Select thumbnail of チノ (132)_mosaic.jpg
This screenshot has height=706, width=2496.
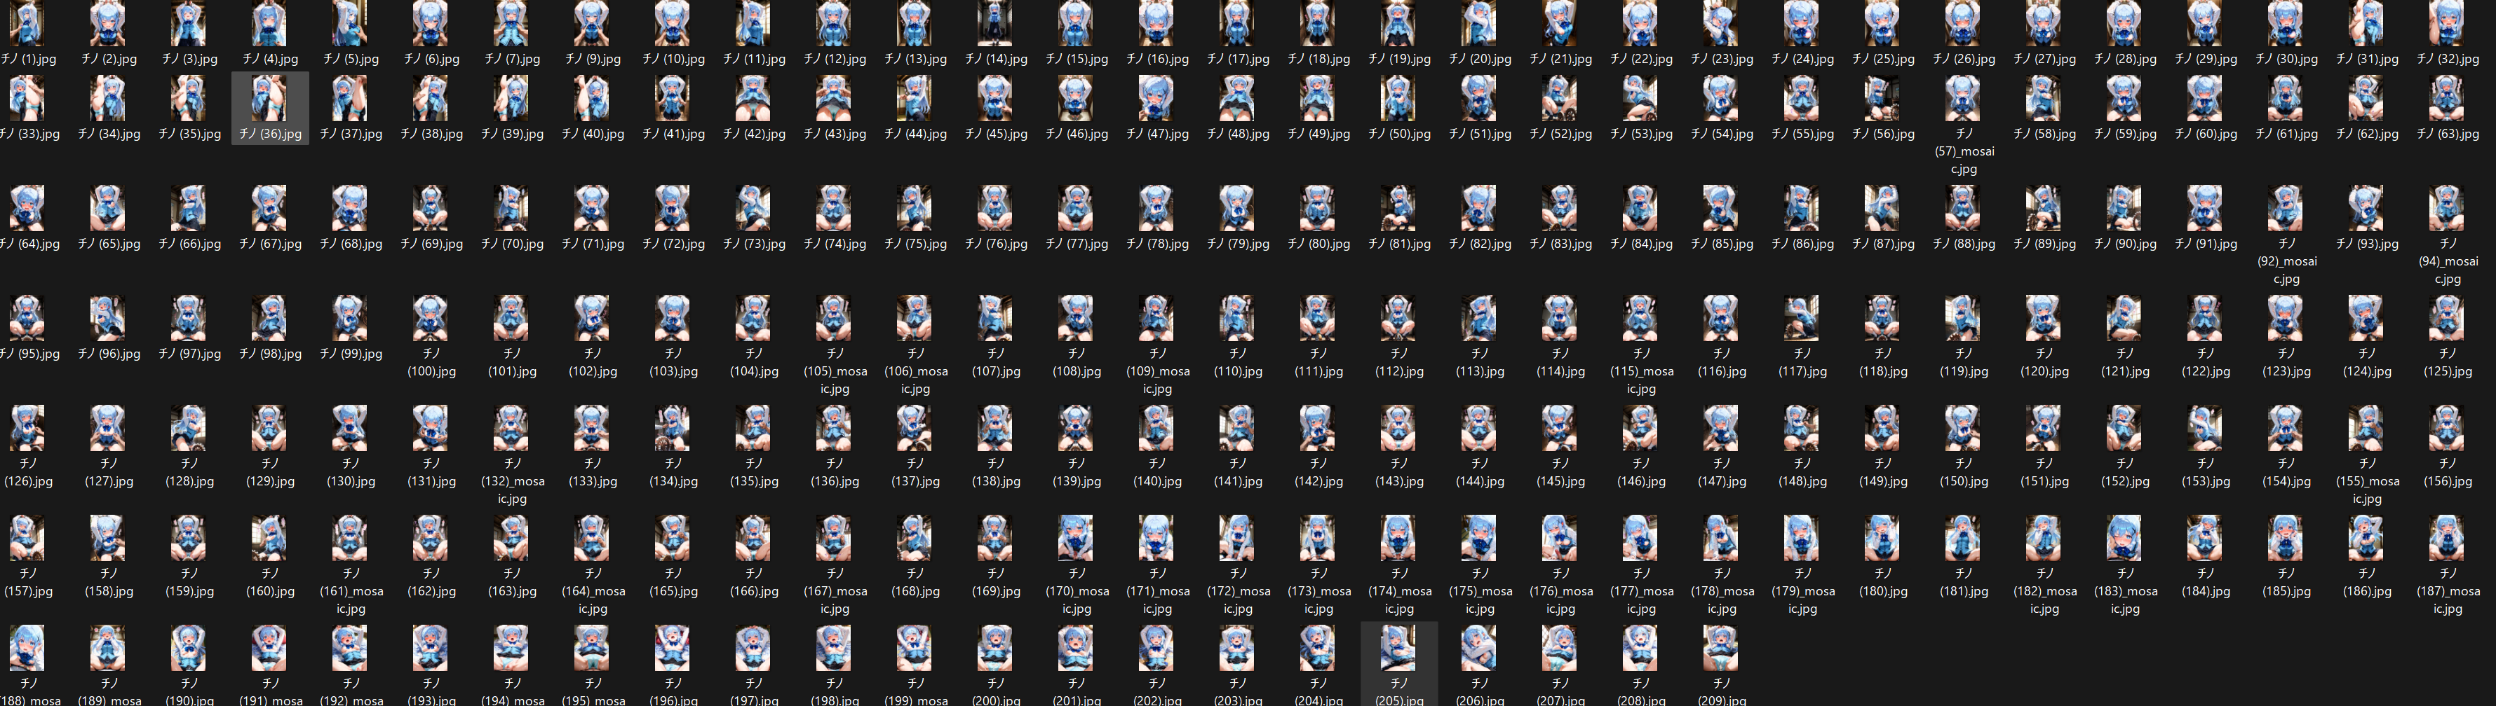511,429
